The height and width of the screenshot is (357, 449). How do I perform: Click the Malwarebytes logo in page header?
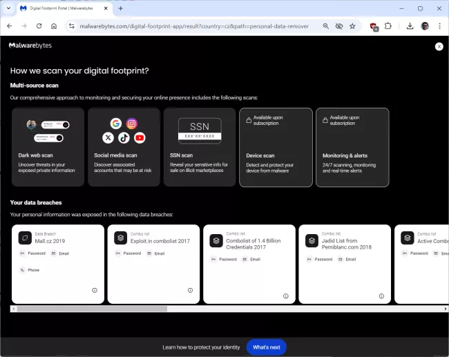[x=30, y=46]
